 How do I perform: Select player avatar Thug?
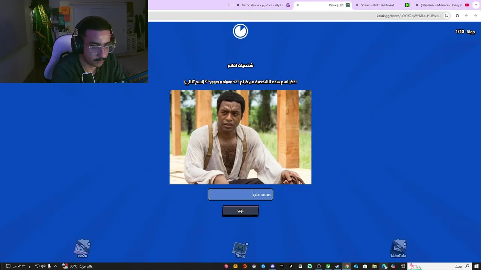[240, 250]
